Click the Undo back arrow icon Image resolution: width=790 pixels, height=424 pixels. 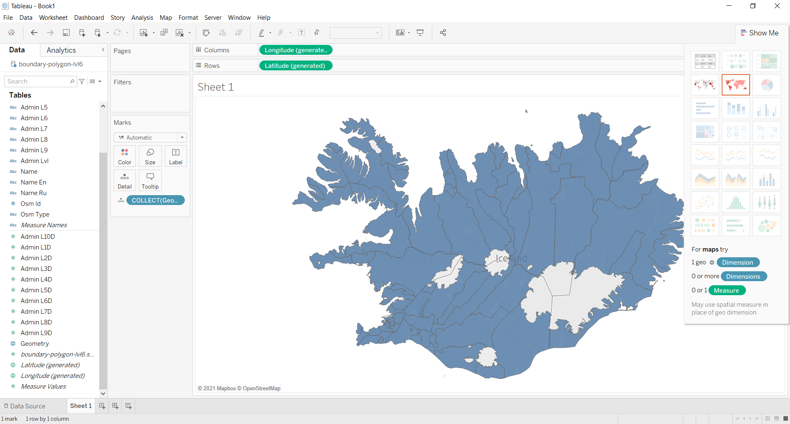[34, 33]
